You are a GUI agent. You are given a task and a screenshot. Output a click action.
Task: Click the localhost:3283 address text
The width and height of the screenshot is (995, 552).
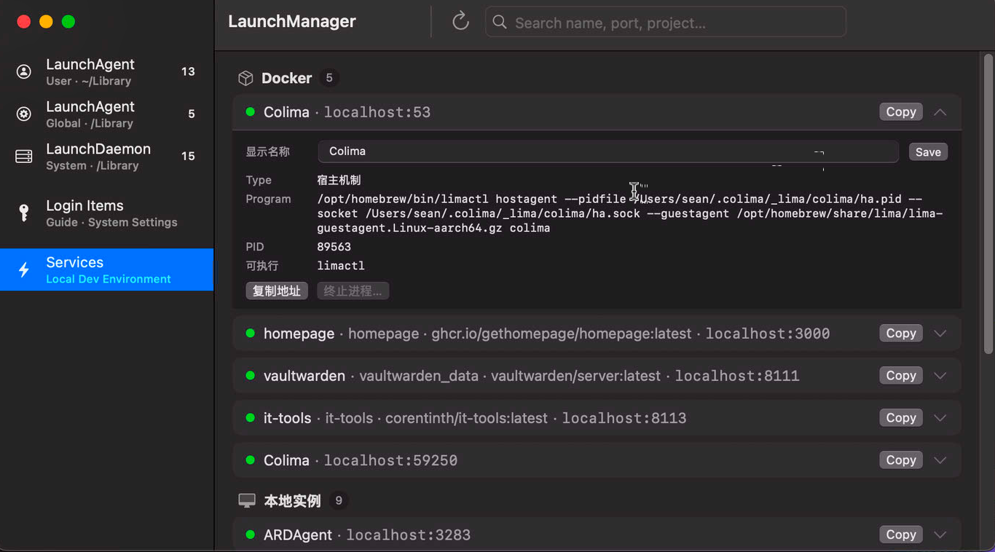coord(408,535)
